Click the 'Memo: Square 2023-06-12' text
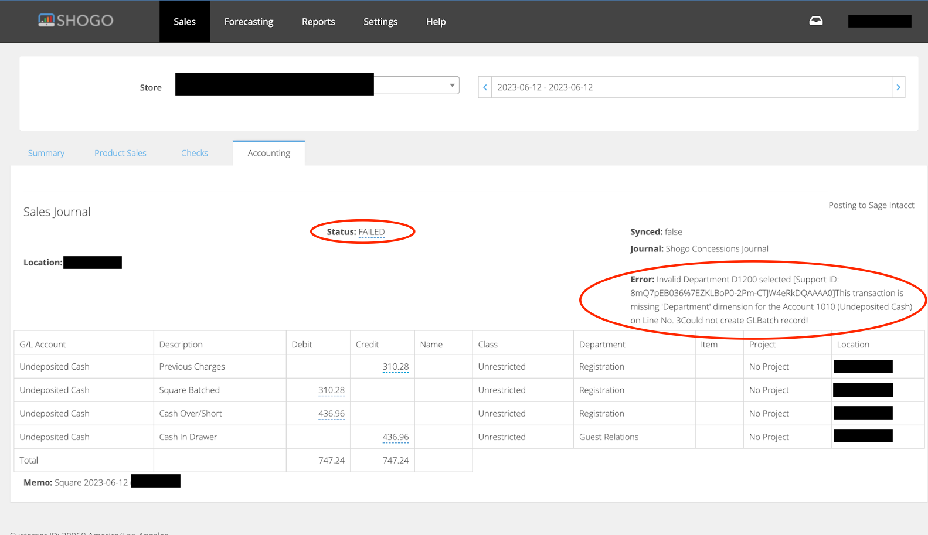Viewport: 928px width, 535px height. click(x=76, y=483)
